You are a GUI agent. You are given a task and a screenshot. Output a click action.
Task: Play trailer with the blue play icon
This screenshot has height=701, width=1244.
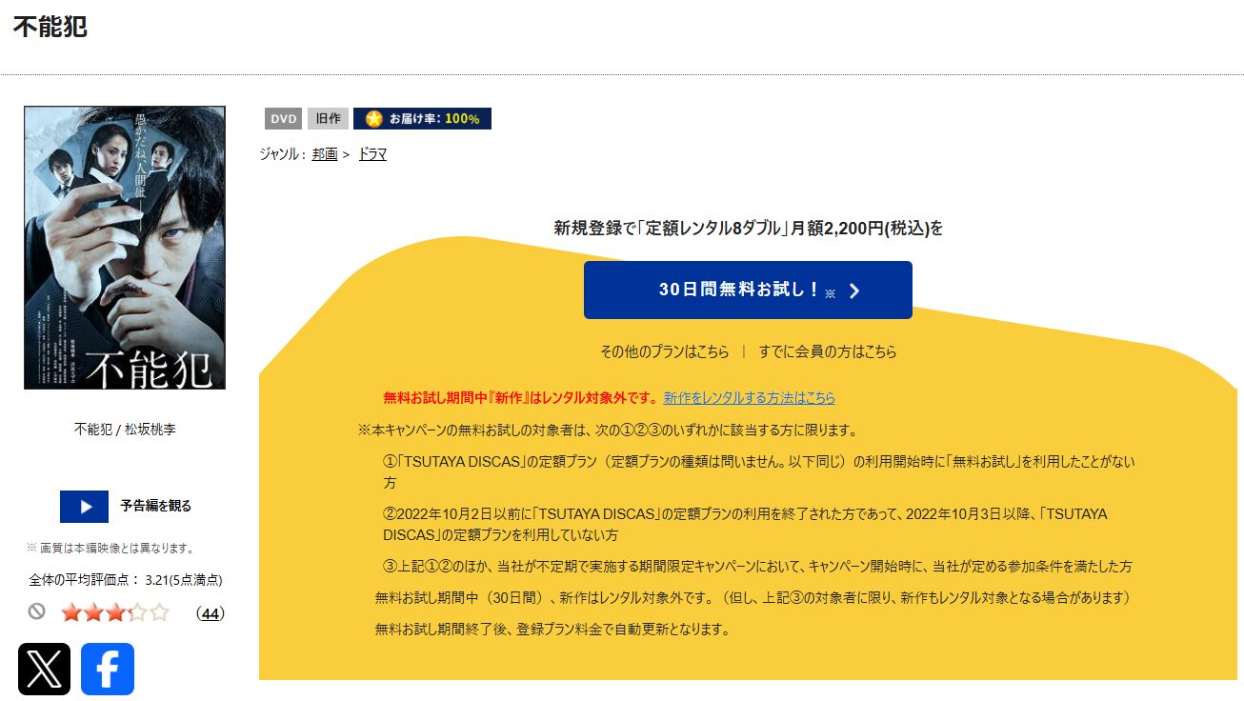click(x=84, y=507)
